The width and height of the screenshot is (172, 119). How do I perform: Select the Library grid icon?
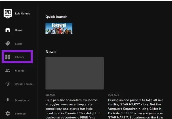8,57
